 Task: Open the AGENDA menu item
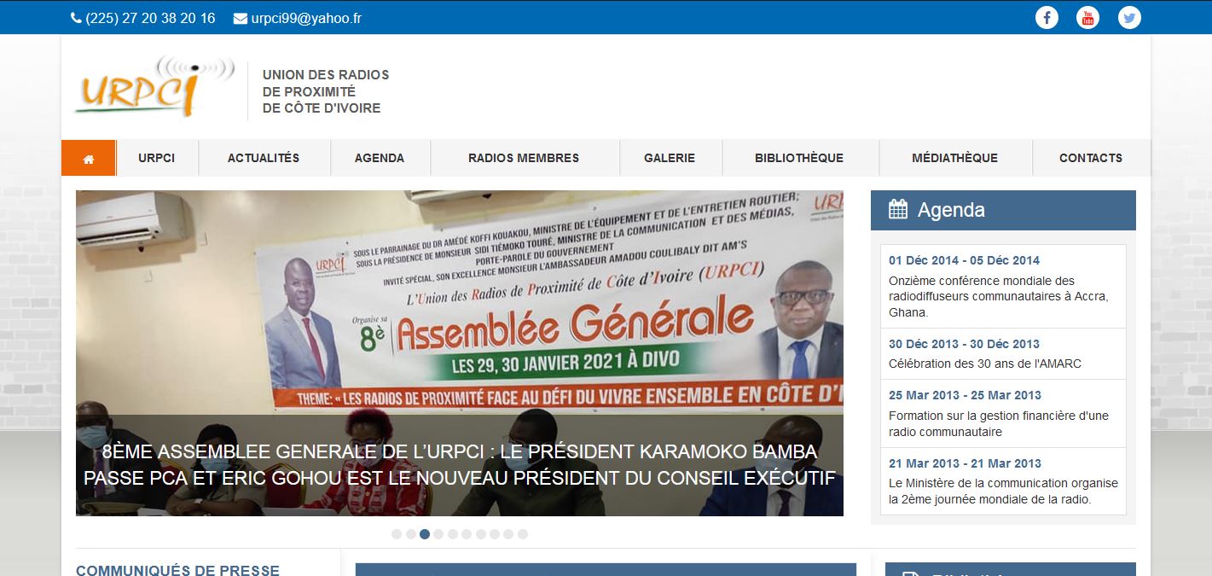click(380, 158)
